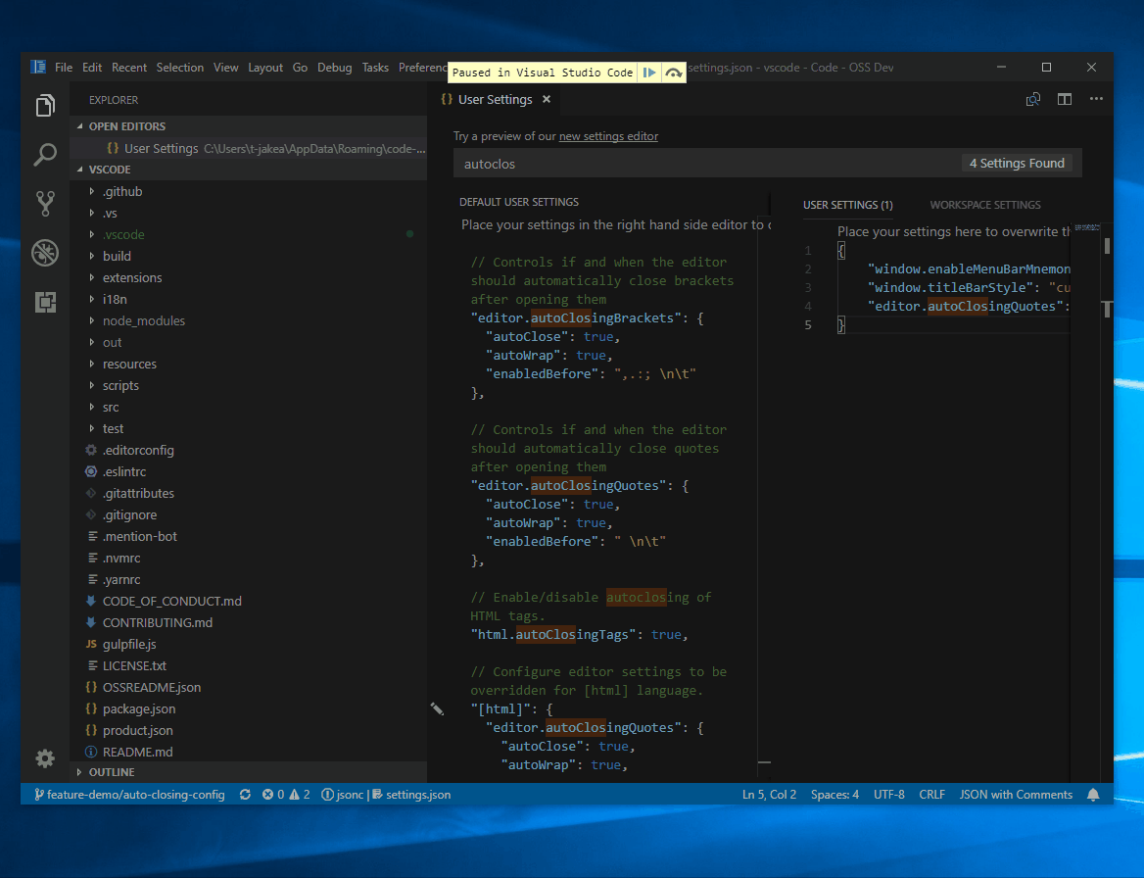The width and height of the screenshot is (1144, 878).
Task: Expand the build folder
Action: (x=248, y=256)
